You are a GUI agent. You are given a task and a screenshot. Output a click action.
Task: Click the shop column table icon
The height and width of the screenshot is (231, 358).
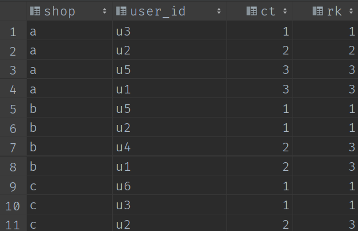tap(35, 11)
